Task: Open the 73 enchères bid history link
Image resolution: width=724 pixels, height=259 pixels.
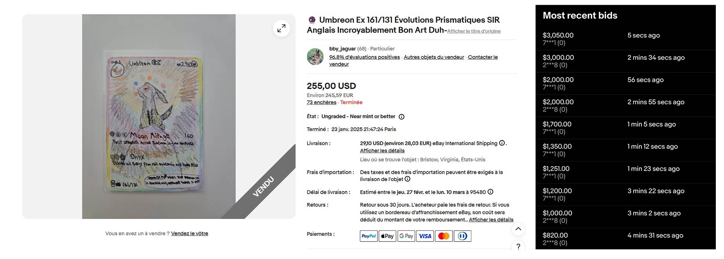Action: [x=321, y=102]
